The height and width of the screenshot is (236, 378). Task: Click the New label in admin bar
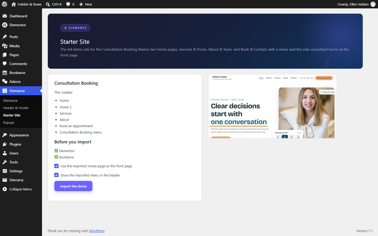[x=88, y=4]
